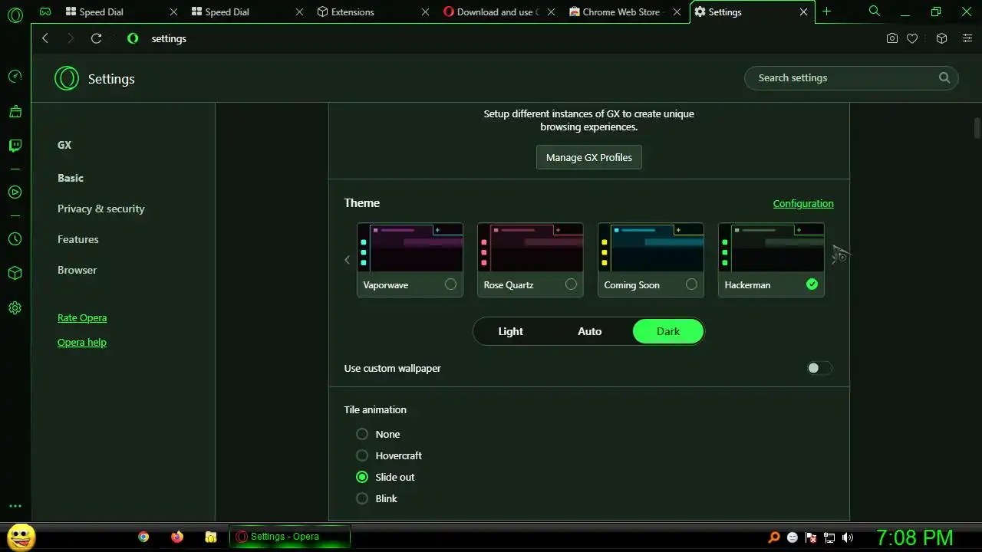The width and height of the screenshot is (982, 552).
Task: Select Slide out tile animation
Action: 362,477
